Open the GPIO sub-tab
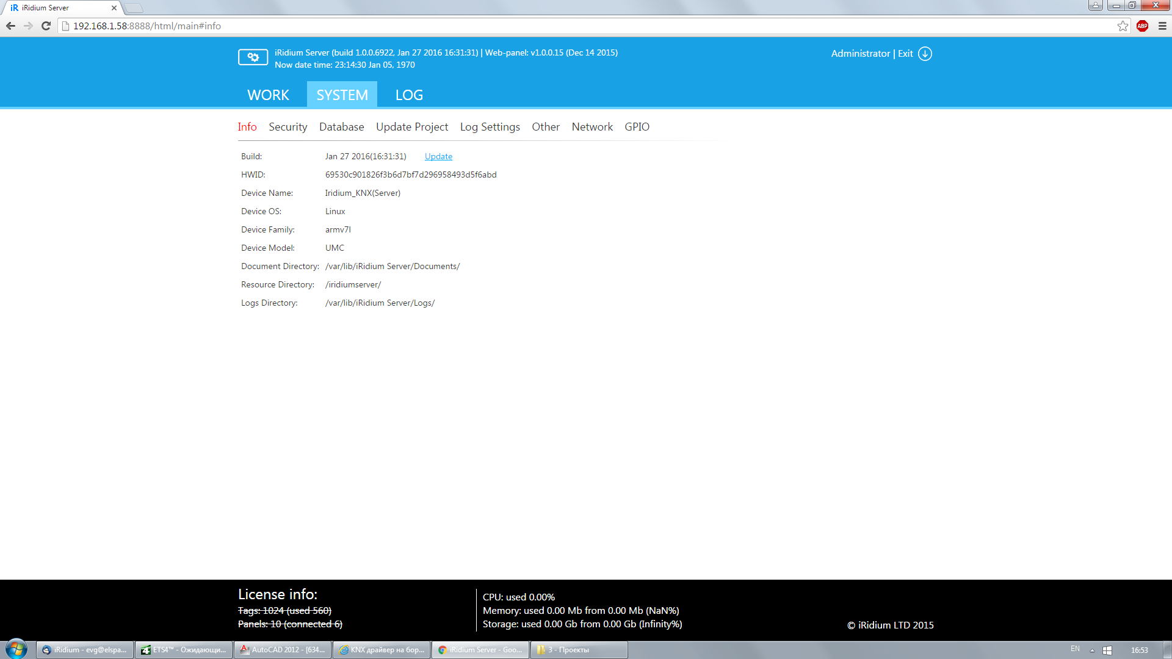Screen dimensions: 1172x659 point(637,127)
